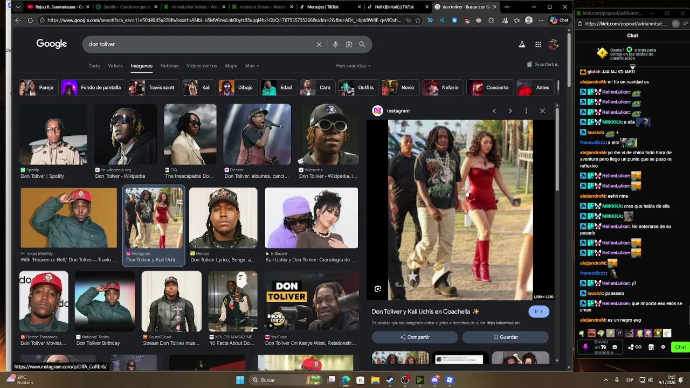Filter images by Concierto chip
The image size is (690, 388).
[x=489, y=87]
